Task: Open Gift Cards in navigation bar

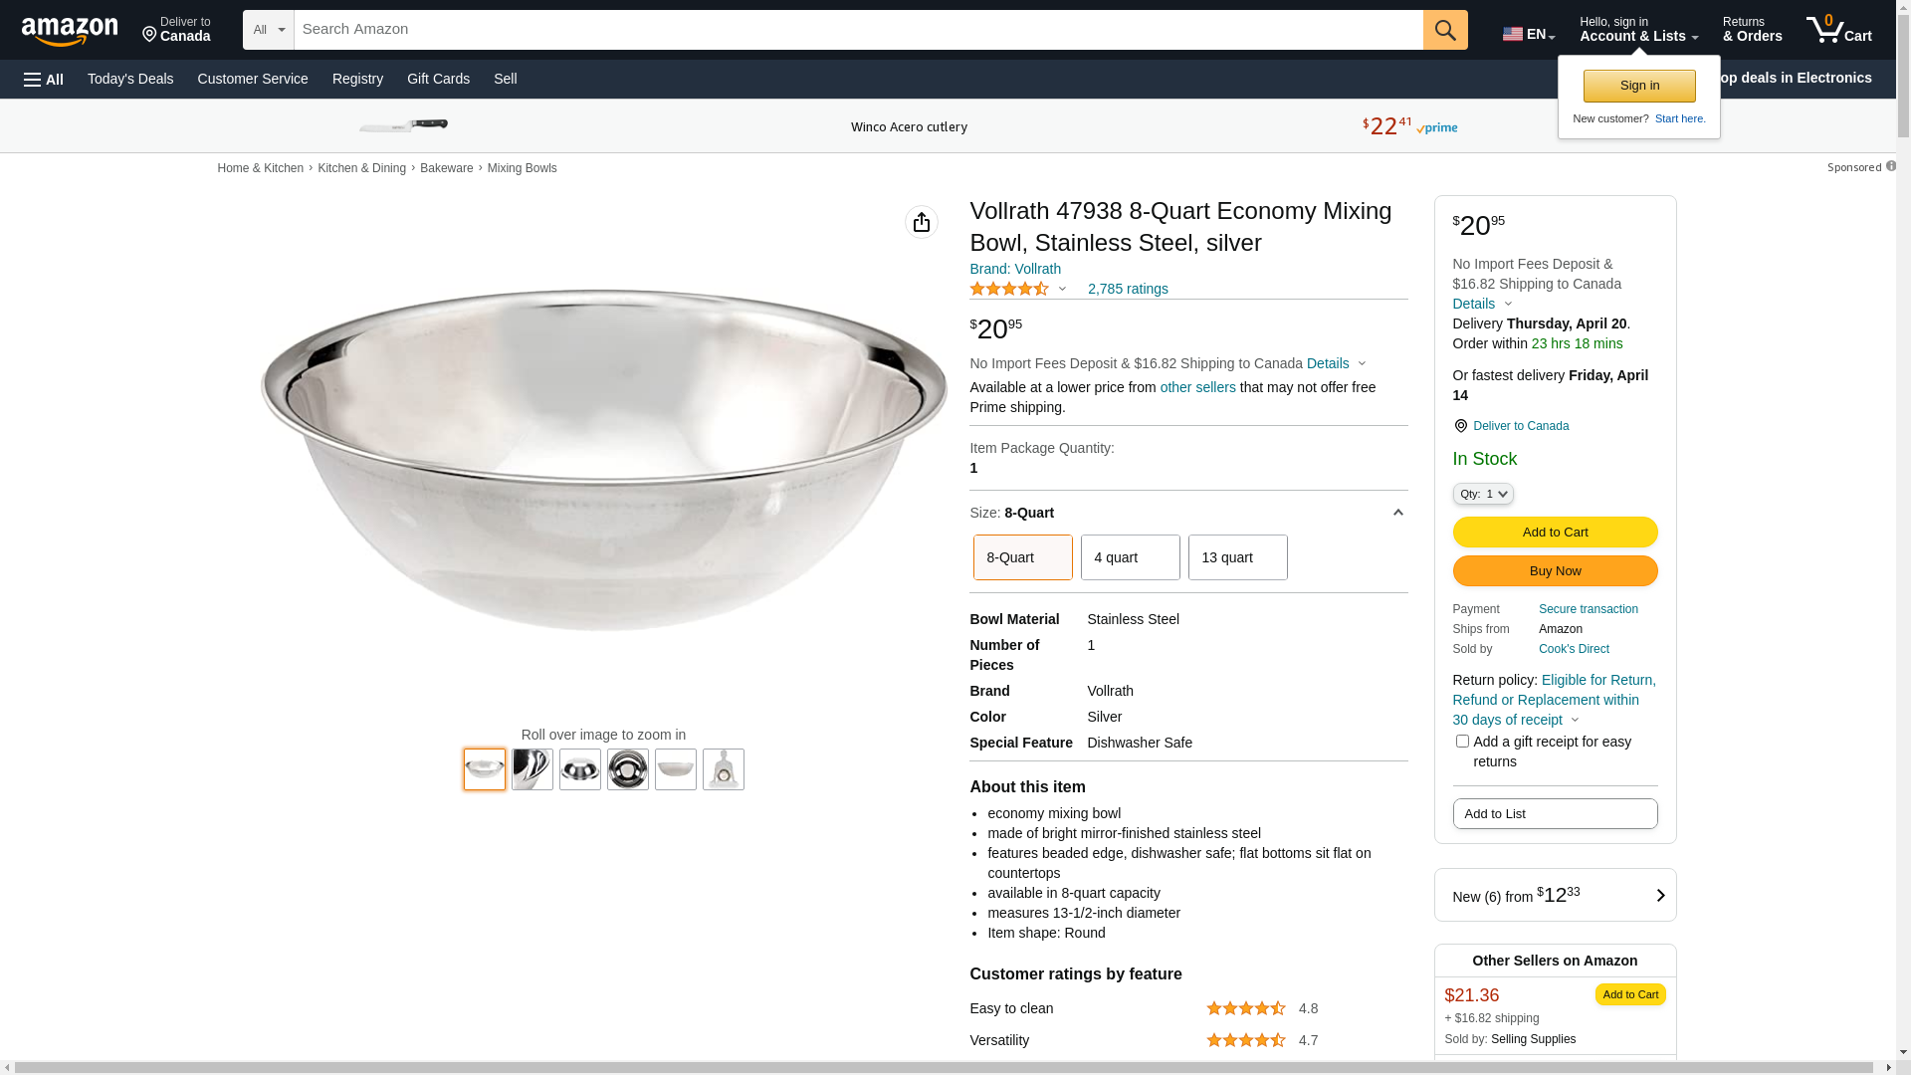Action: click(438, 79)
